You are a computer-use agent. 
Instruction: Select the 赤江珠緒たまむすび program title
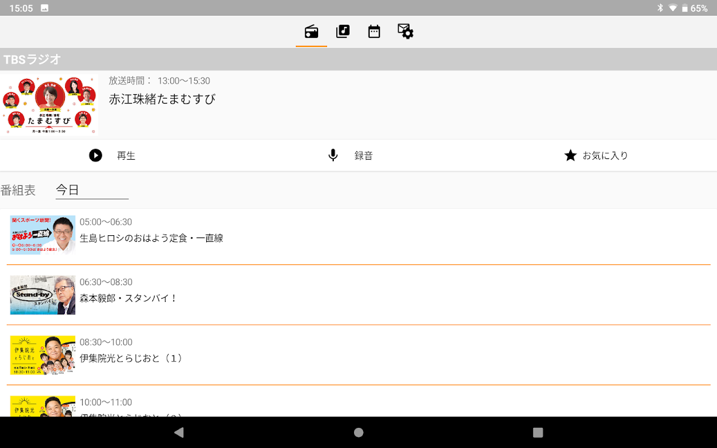(162, 99)
